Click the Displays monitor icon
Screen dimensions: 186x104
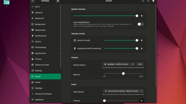(x=33, y=88)
